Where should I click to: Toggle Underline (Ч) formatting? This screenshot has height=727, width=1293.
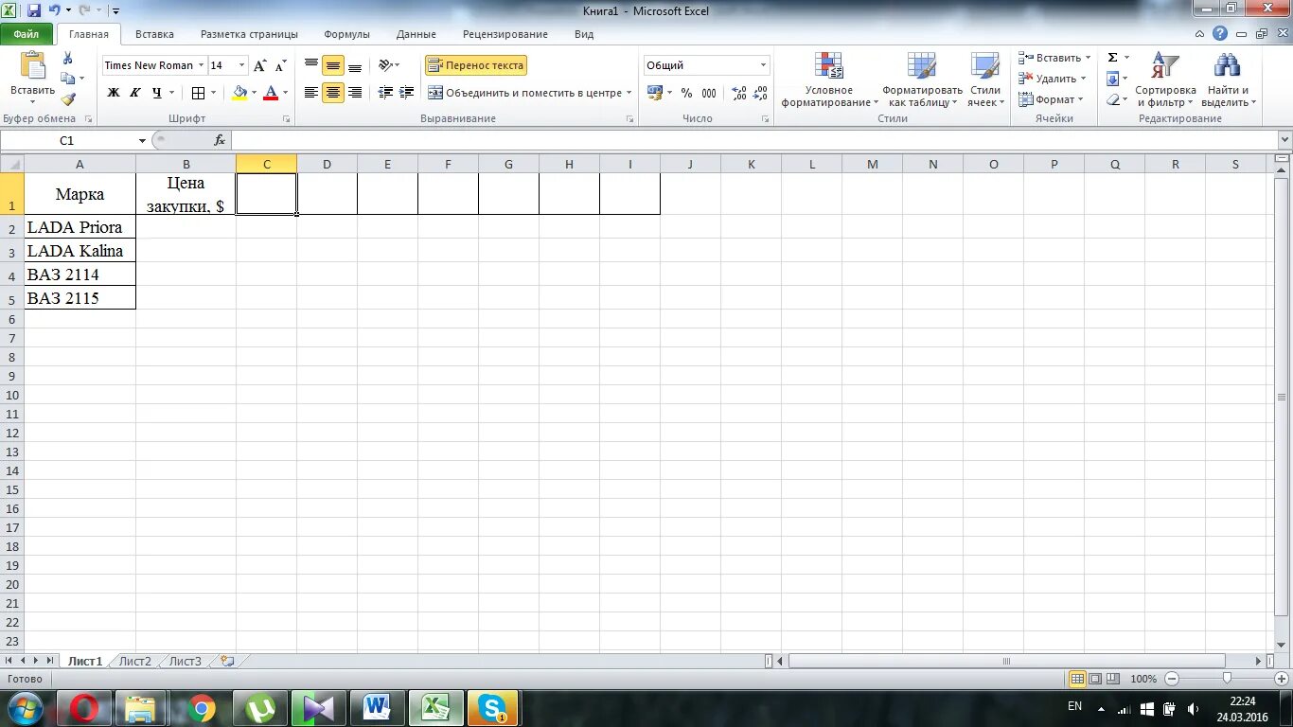(156, 93)
